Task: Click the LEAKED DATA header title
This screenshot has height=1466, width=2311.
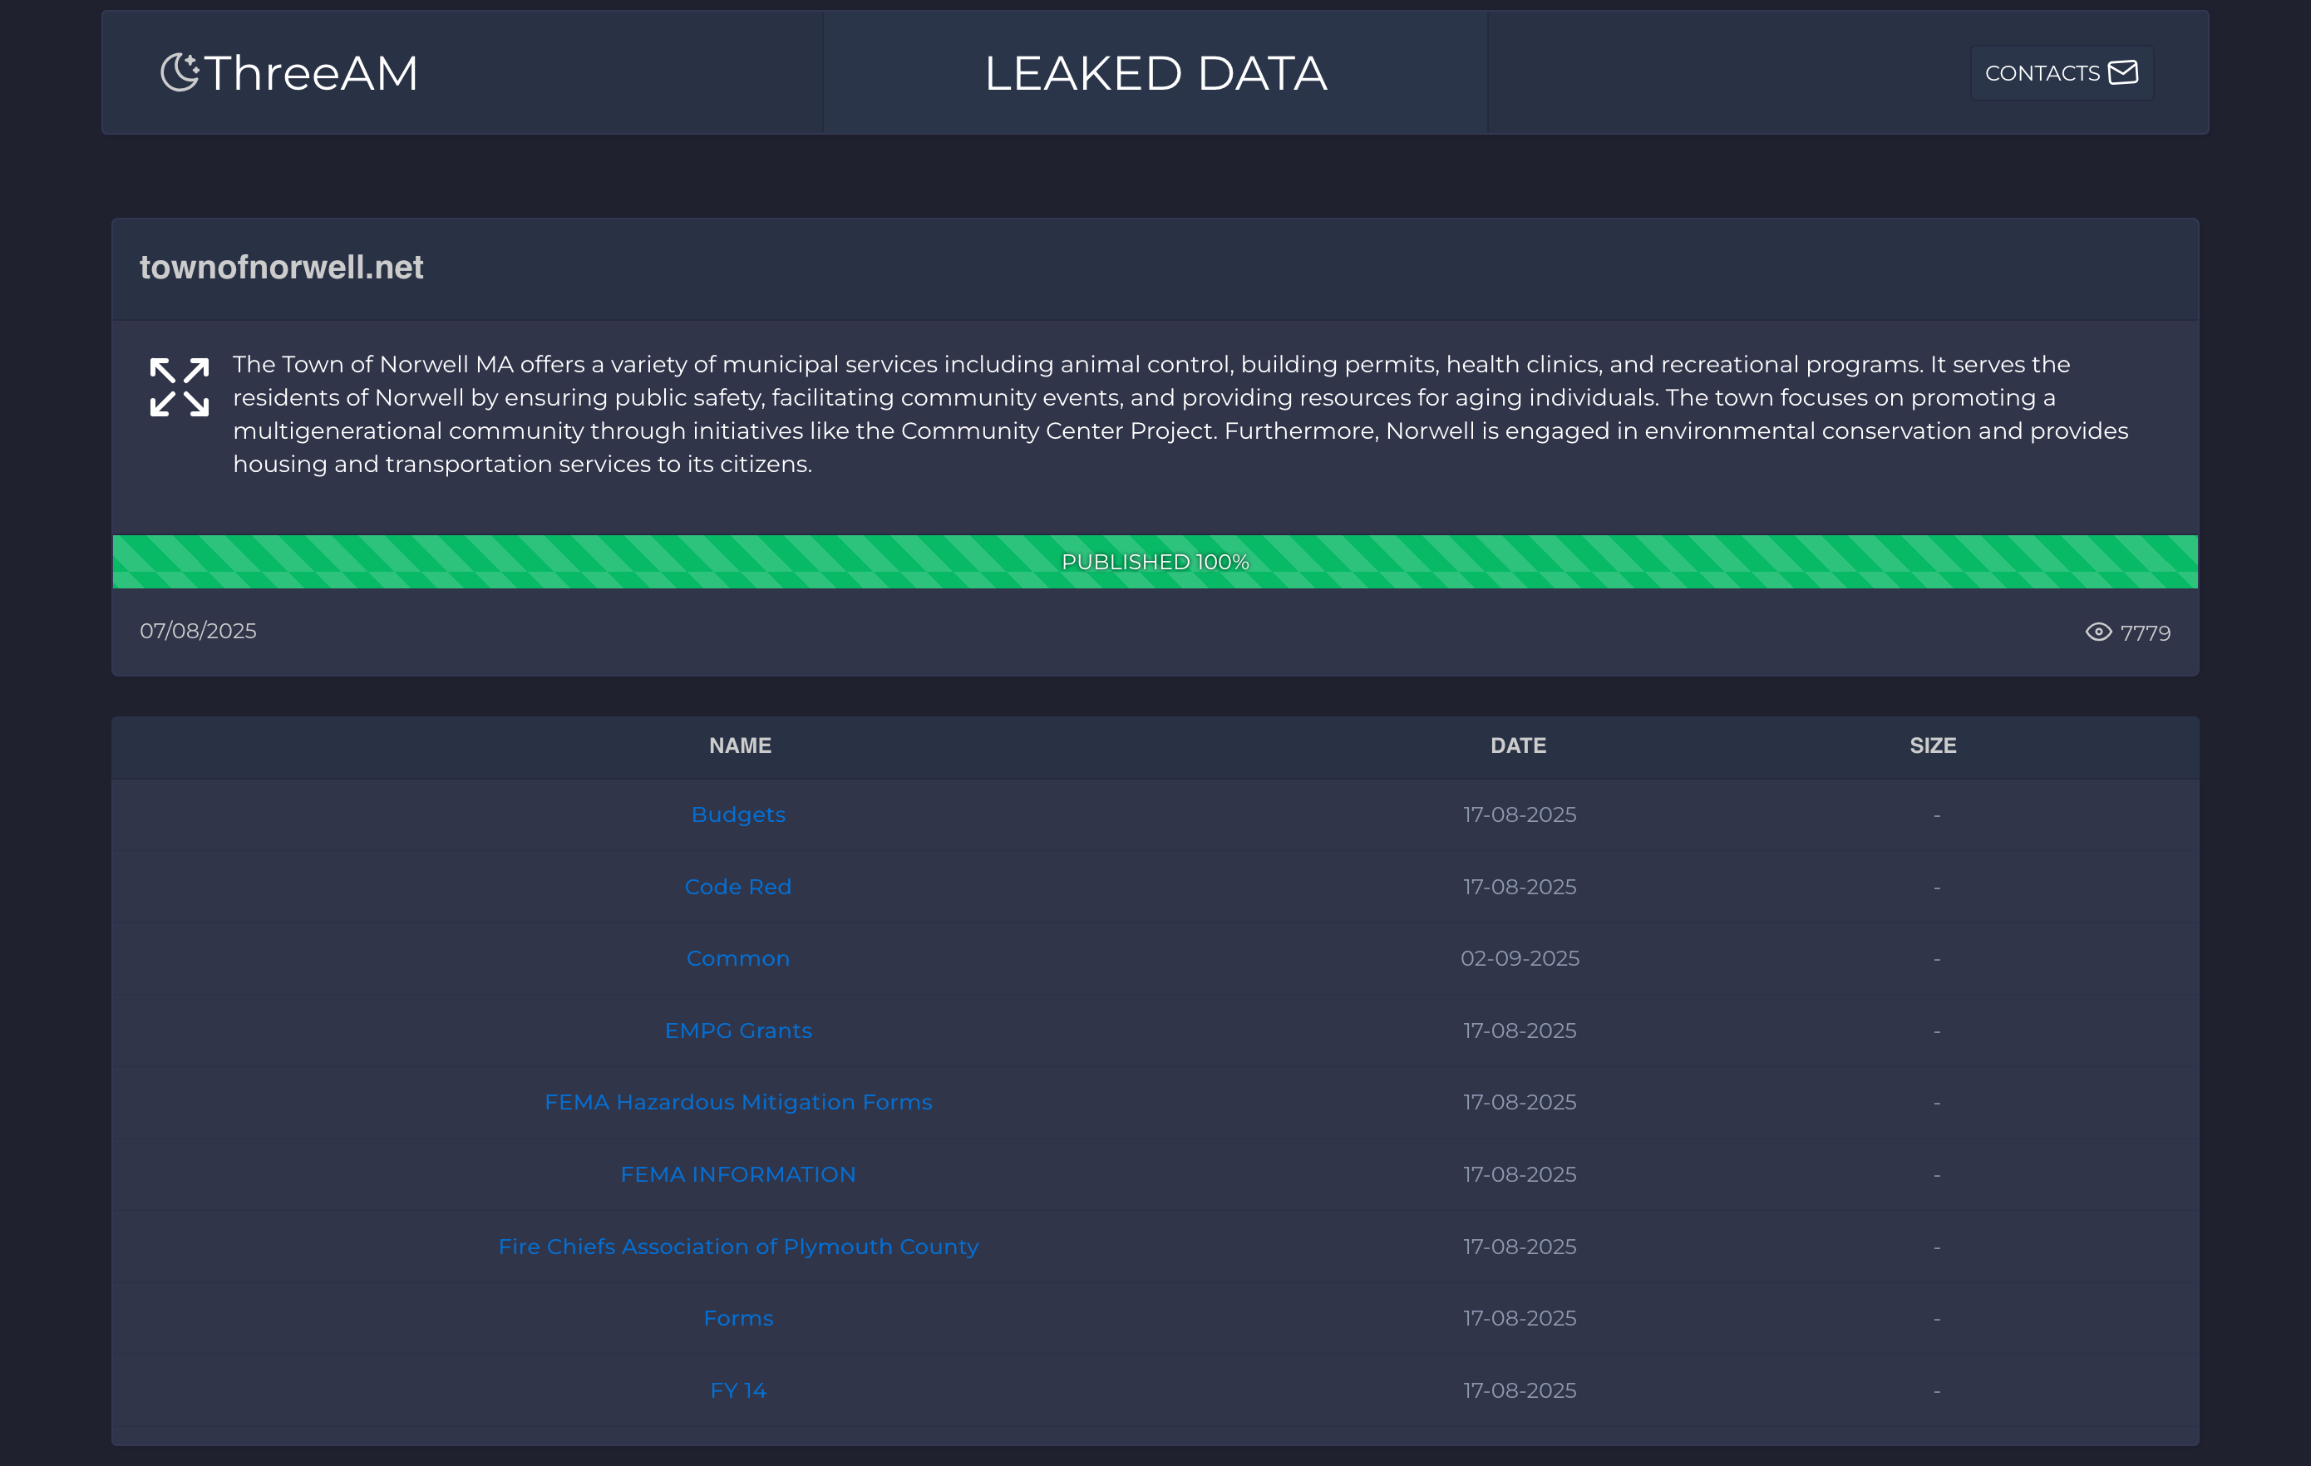Action: point(1155,73)
